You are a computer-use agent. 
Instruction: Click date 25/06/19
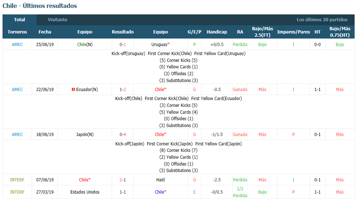click(x=45, y=44)
